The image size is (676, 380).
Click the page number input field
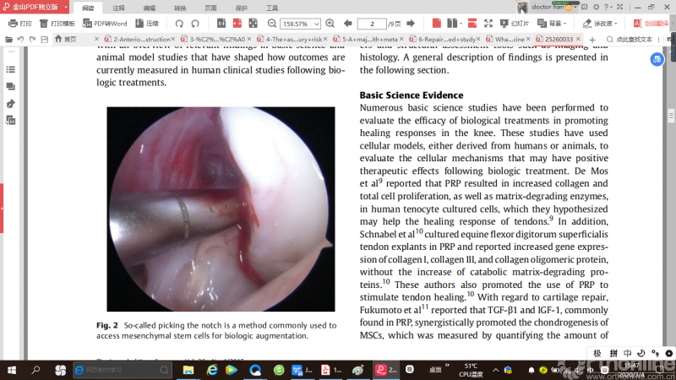pyautogui.click(x=372, y=24)
